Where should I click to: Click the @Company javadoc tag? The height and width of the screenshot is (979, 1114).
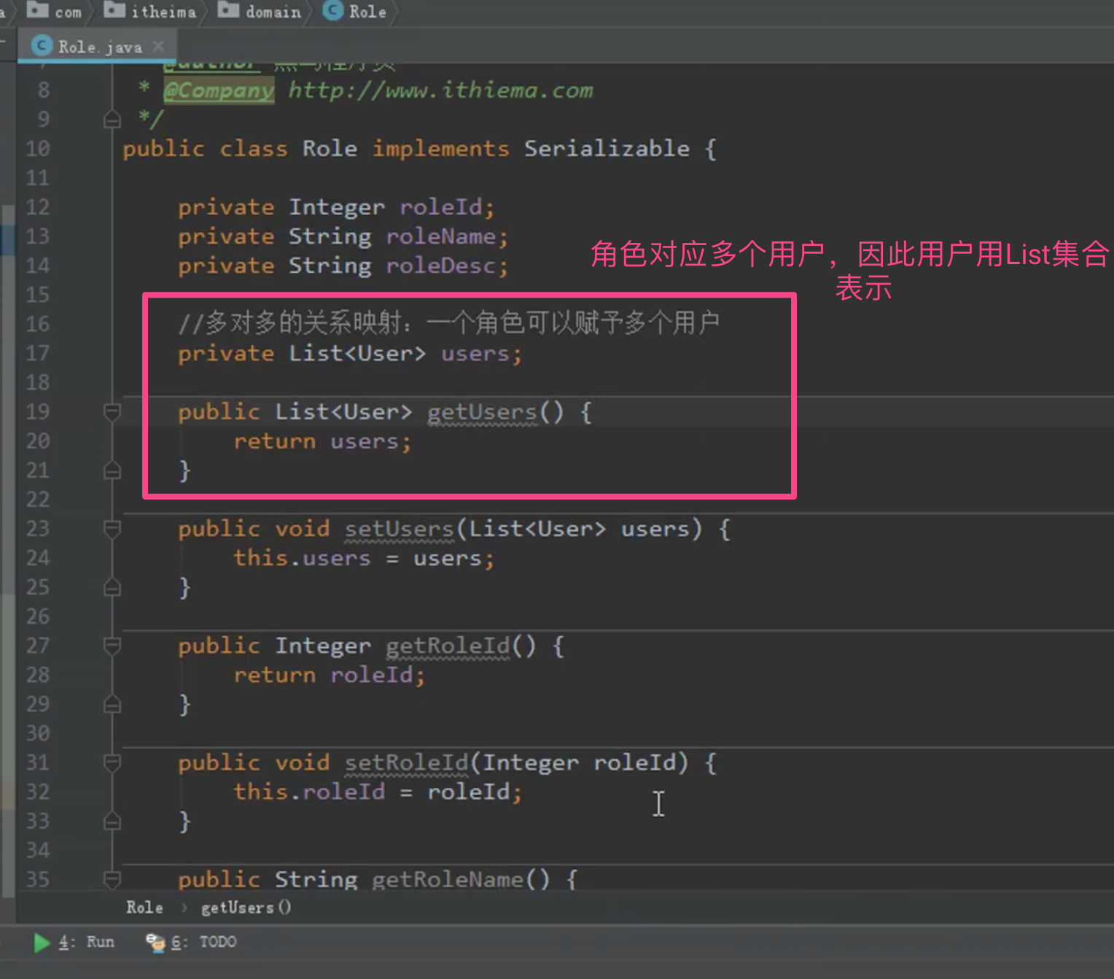click(219, 90)
